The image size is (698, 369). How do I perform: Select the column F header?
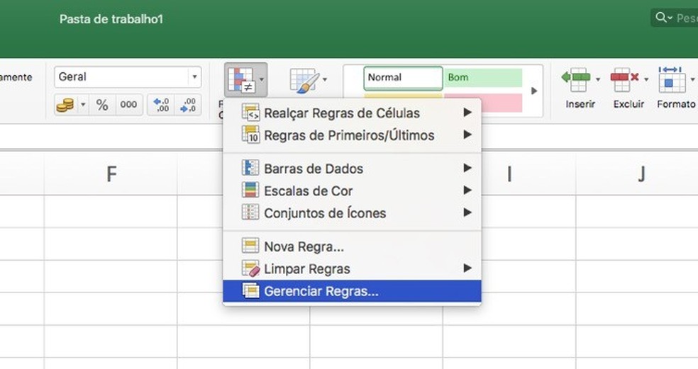point(111,174)
